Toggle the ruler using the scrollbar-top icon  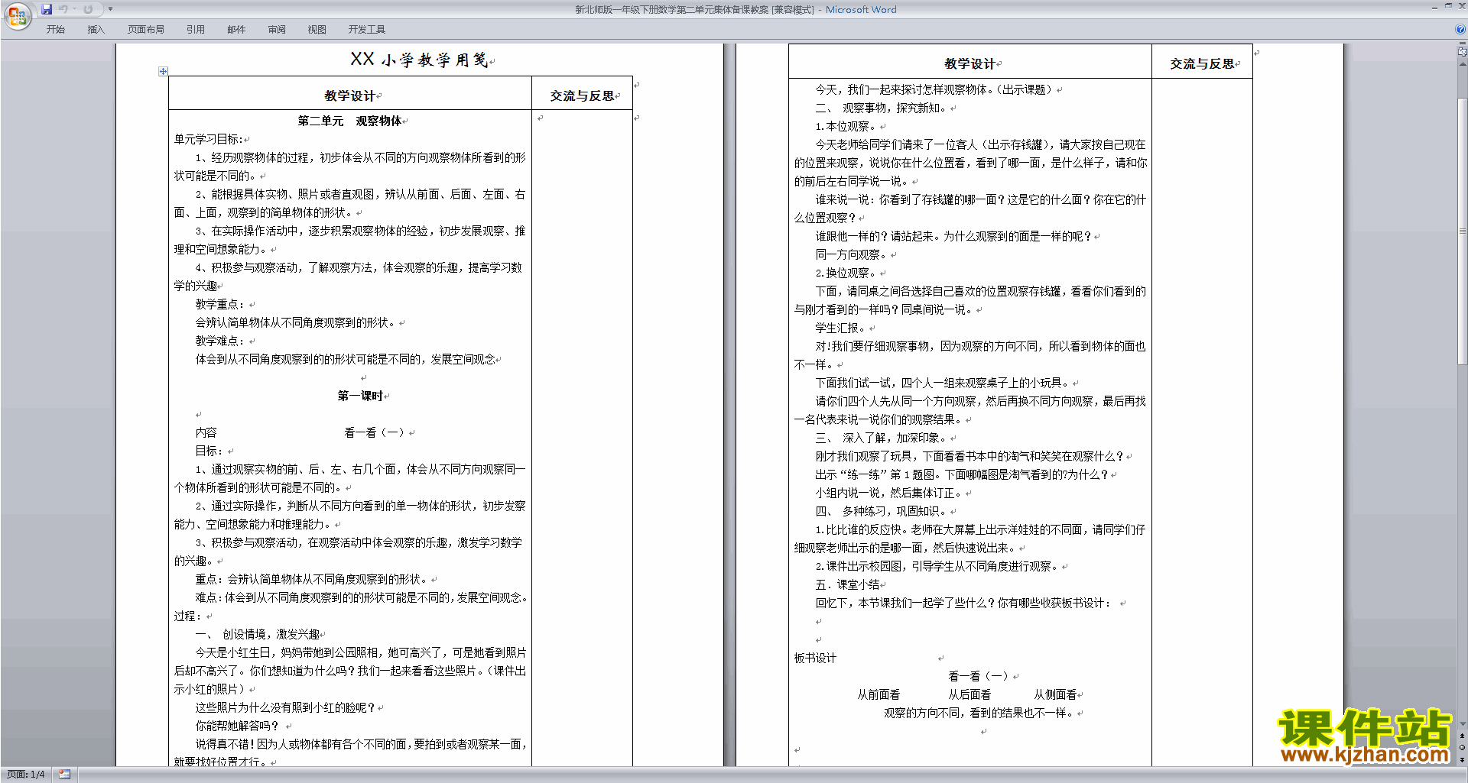click(x=1463, y=53)
